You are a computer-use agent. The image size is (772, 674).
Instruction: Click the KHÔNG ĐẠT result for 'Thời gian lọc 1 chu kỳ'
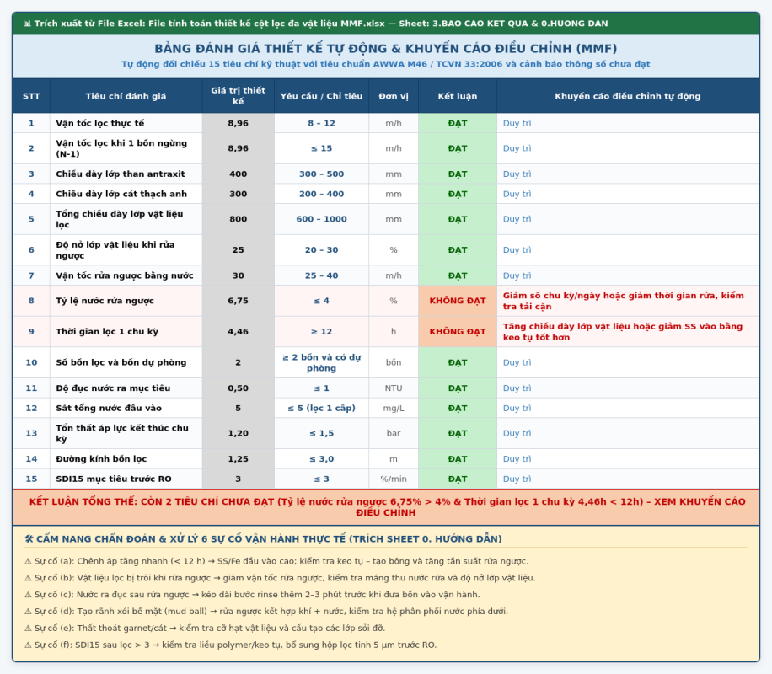(458, 332)
